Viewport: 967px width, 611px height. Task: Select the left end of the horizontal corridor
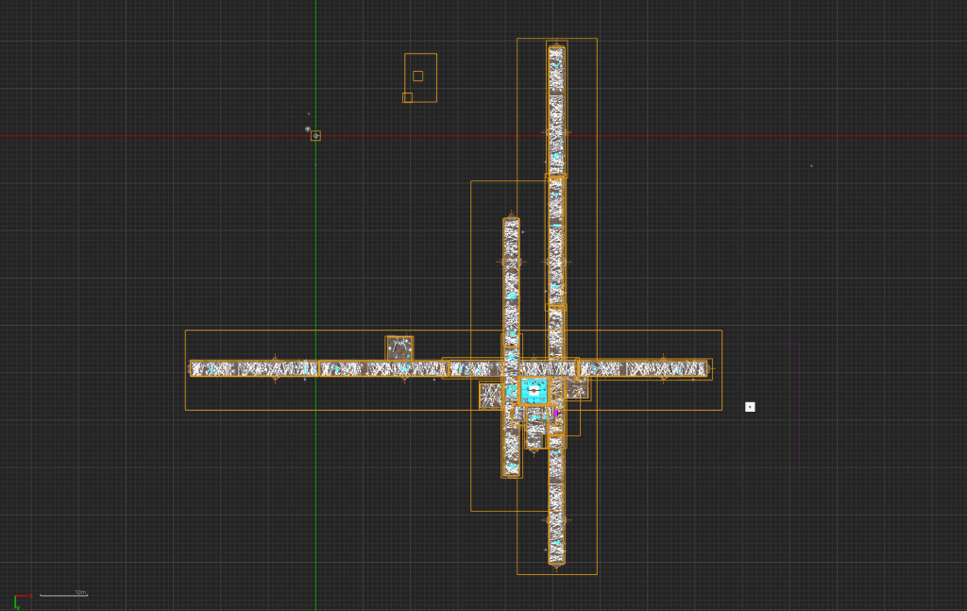(x=195, y=368)
